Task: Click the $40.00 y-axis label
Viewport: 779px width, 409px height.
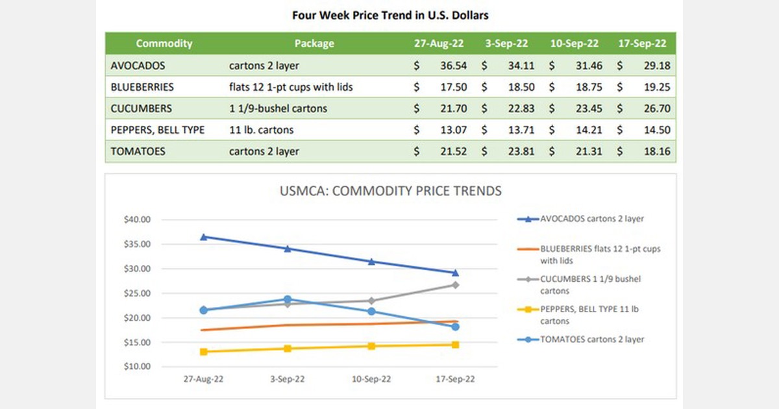Action: click(137, 219)
